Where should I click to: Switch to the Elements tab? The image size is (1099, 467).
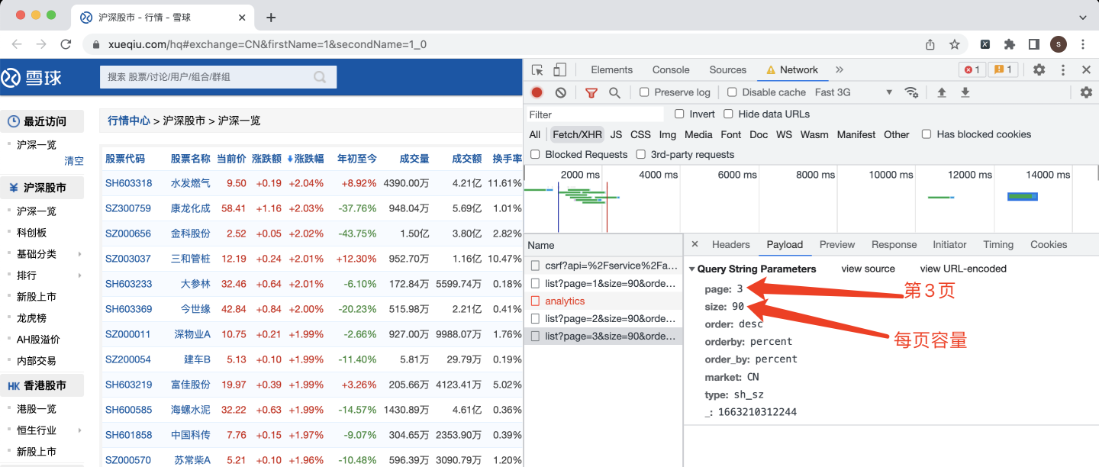611,69
